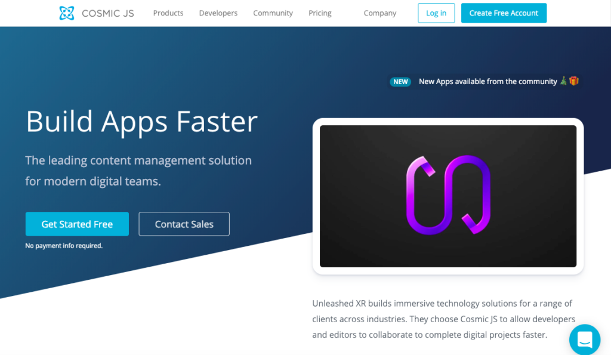Expand the Company navigation item
This screenshot has height=355, width=611.
379,13
